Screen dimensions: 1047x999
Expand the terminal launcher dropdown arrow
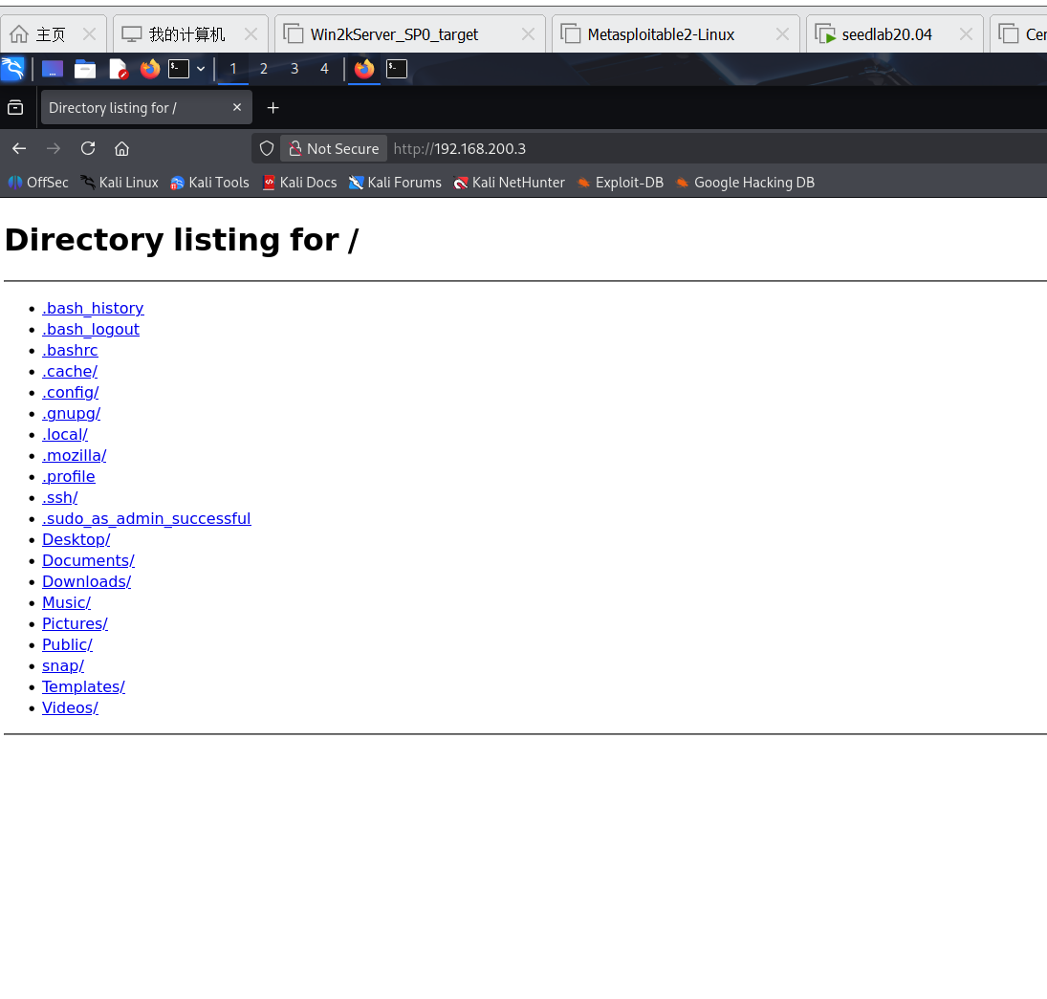pos(201,69)
